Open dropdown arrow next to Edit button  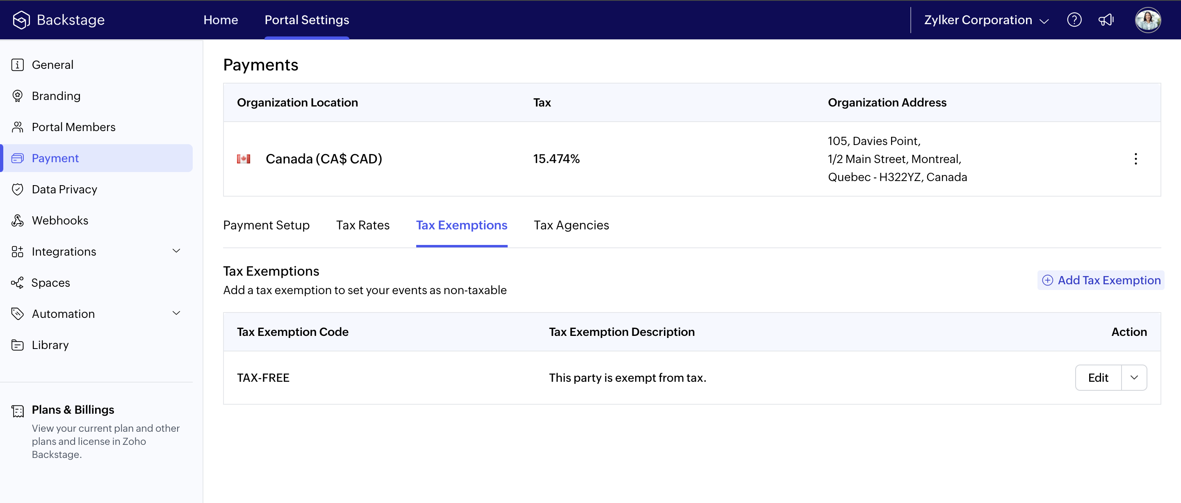(1134, 378)
